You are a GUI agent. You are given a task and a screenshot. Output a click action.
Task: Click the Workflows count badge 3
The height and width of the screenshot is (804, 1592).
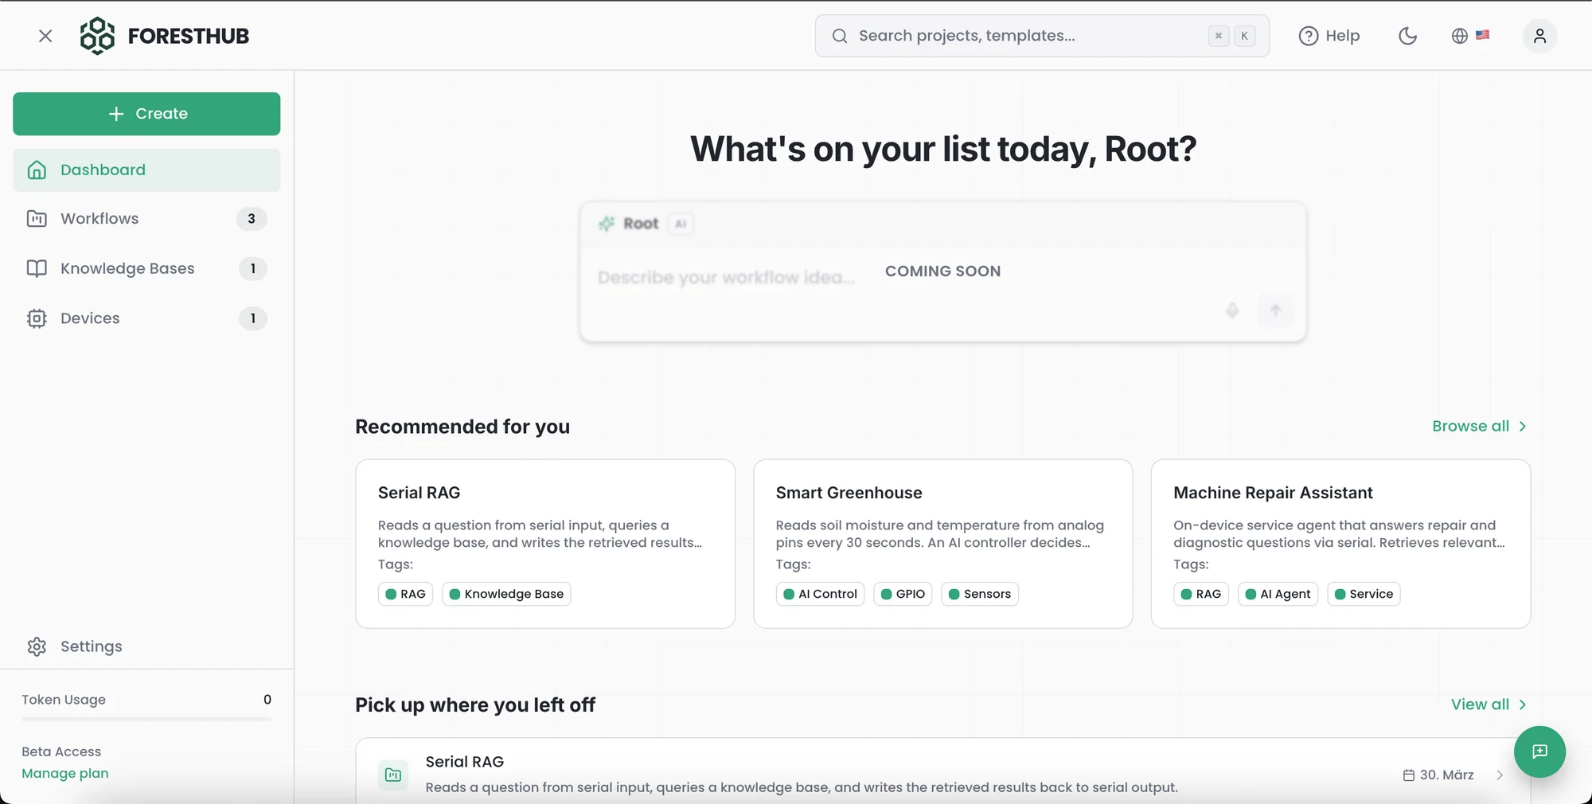(252, 219)
